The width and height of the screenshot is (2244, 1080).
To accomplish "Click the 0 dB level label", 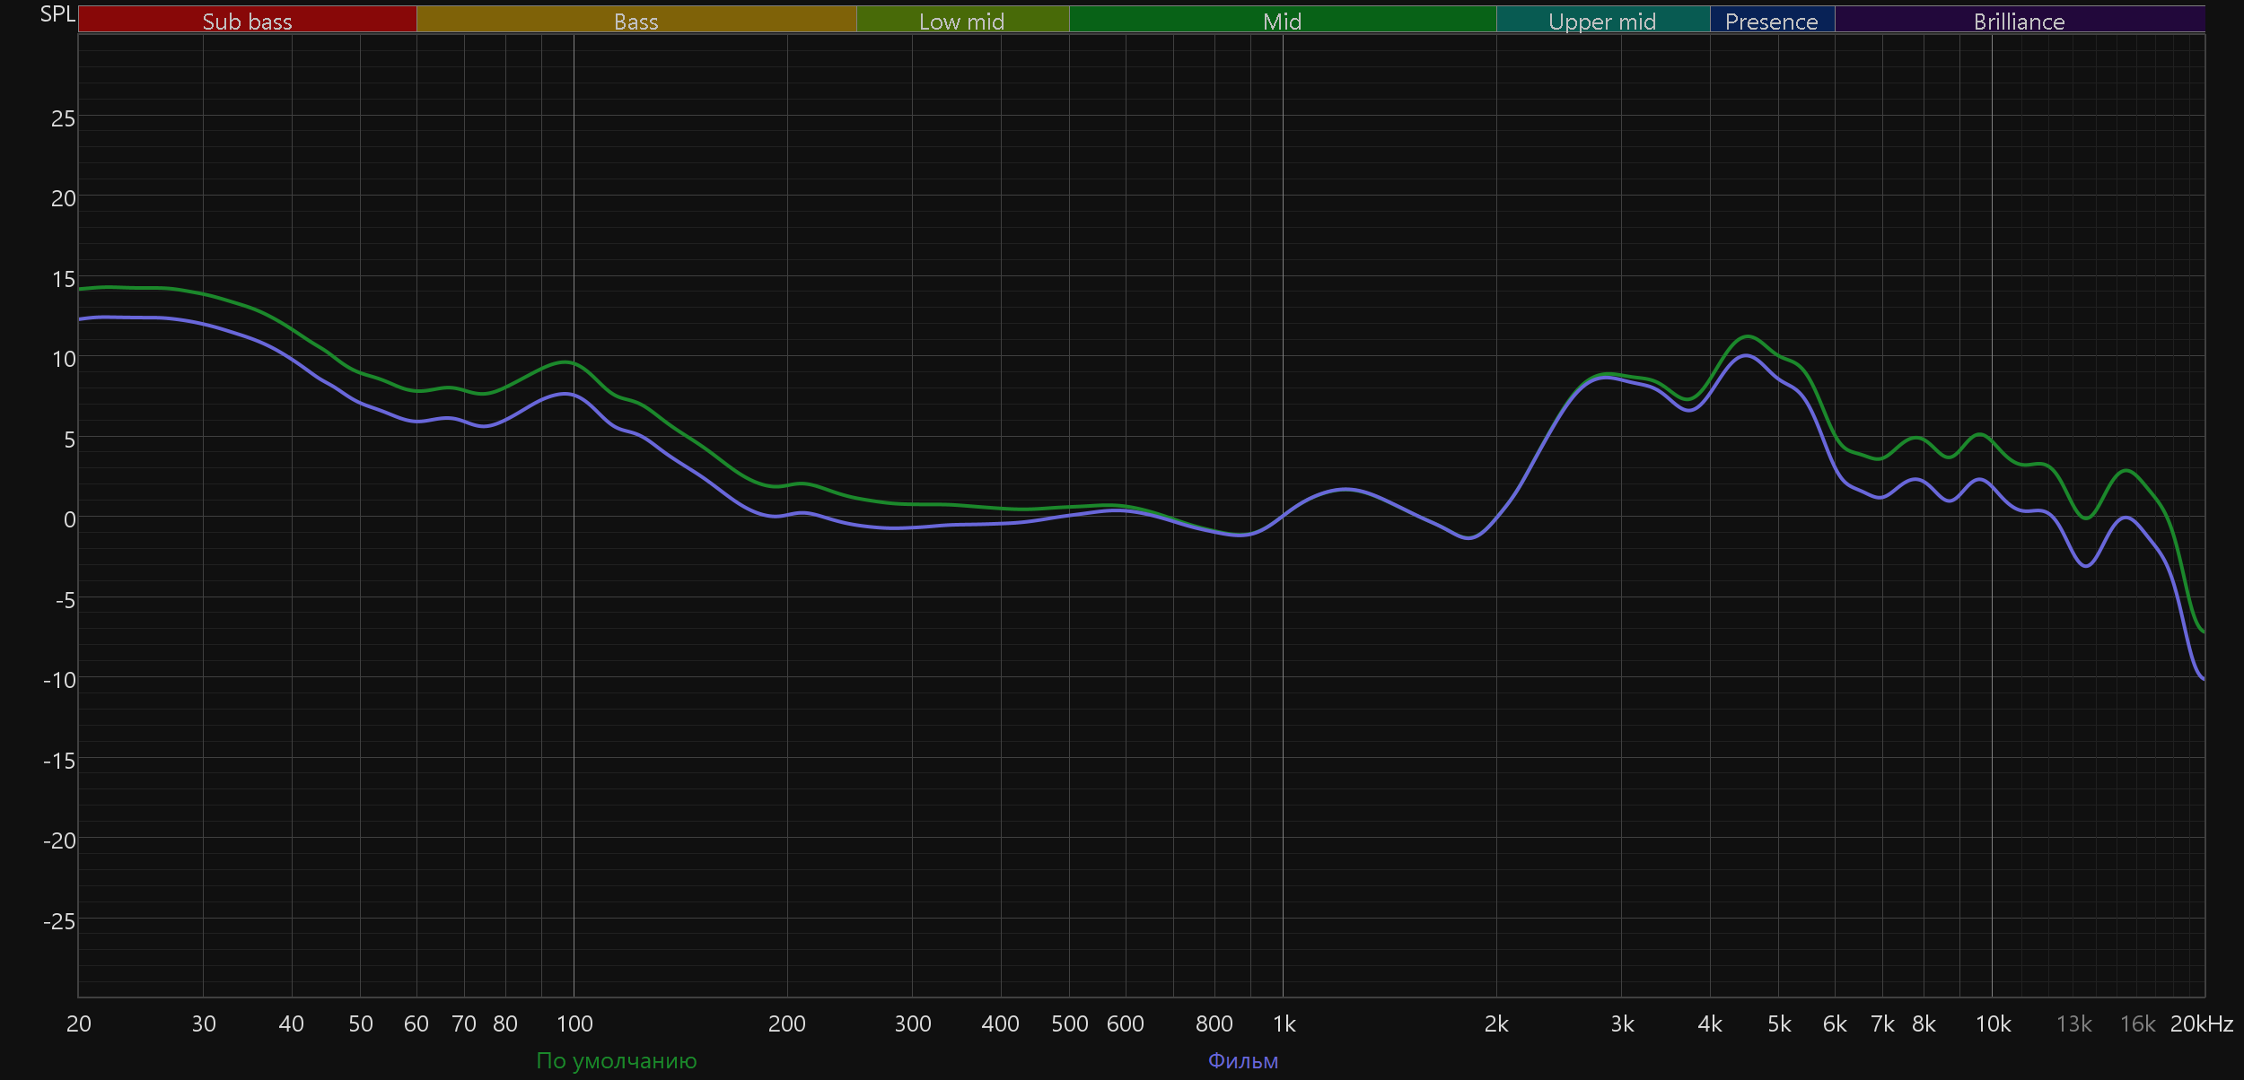I will coord(69,519).
